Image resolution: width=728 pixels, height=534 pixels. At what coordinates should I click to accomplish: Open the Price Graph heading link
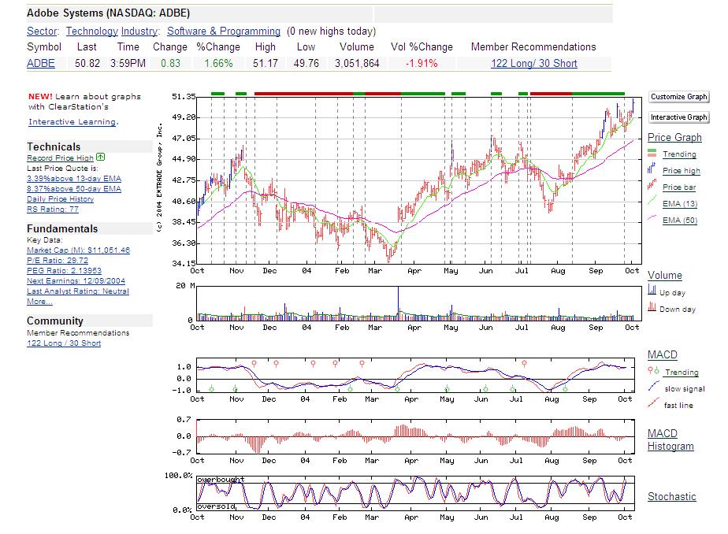coord(674,137)
